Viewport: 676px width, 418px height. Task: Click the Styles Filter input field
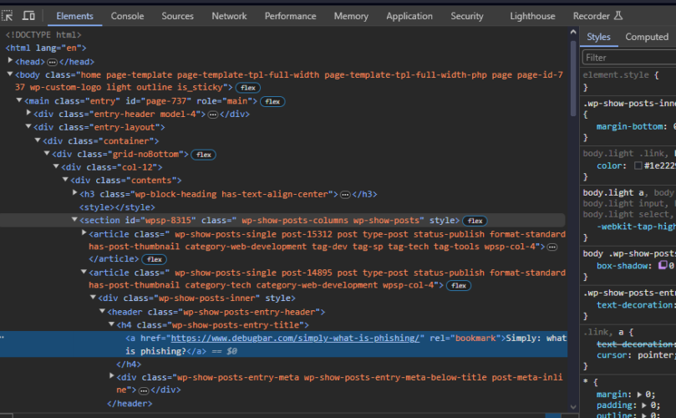(x=629, y=58)
